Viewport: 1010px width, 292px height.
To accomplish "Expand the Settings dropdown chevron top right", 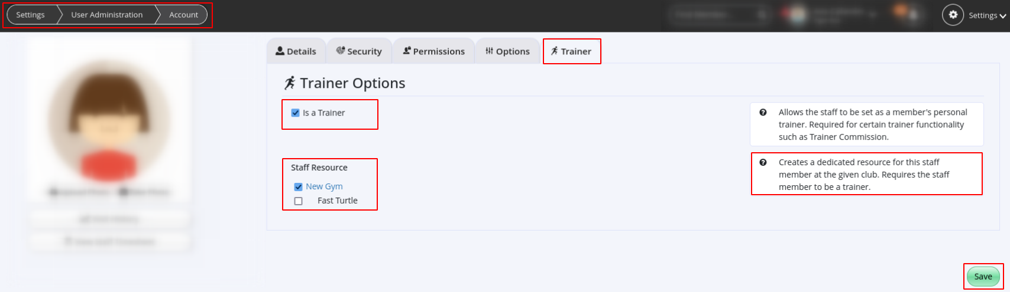I will click(x=1002, y=16).
